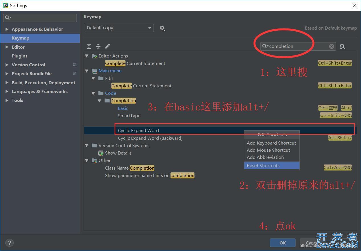Collapse the Editor Actions tree node
The height and width of the screenshot is (251, 361).
click(87, 56)
